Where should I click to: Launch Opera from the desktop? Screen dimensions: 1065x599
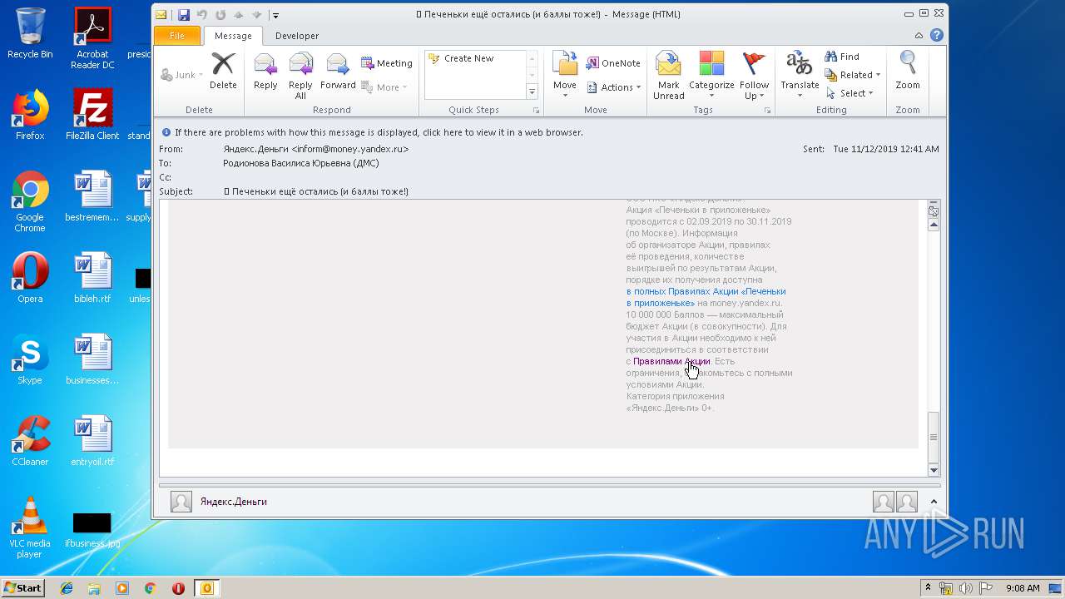click(x=30, y=278)
